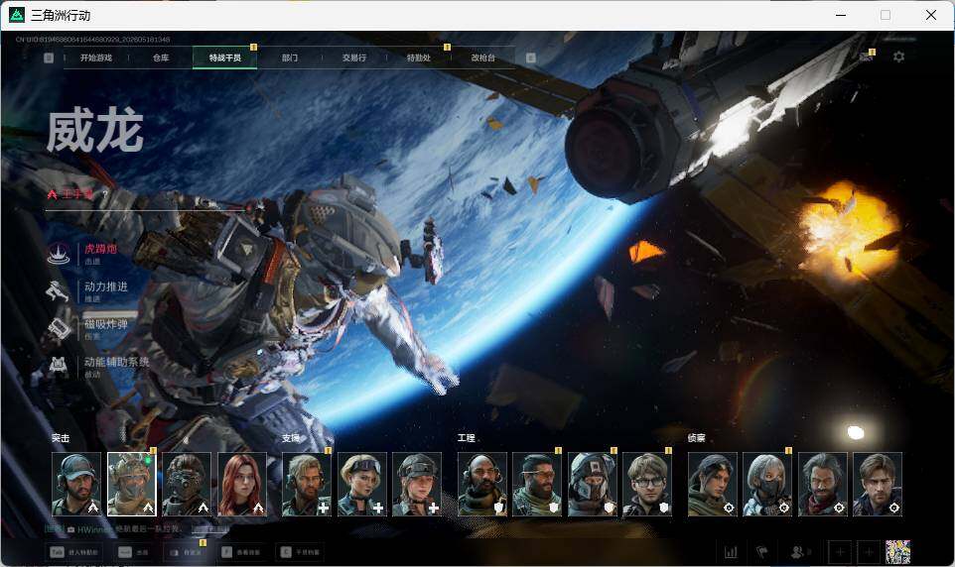Click the first empty teammate plus slot

click(840, 552)
